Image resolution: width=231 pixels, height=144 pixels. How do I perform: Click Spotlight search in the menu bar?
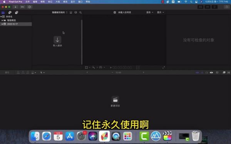pyautogui.click(x=191, y=2)
